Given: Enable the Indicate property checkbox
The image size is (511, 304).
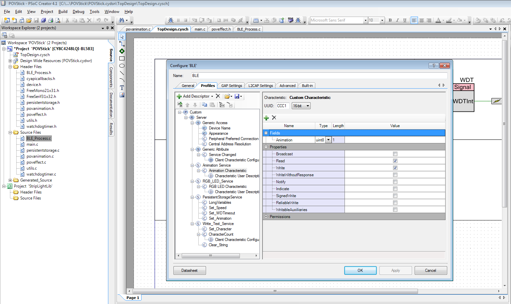Looking at the screenshot, I should click(395, 189).
